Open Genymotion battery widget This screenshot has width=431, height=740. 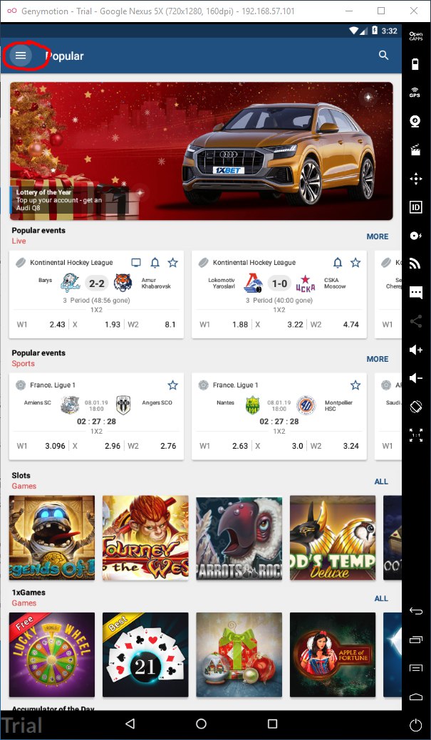click(415, 64)
